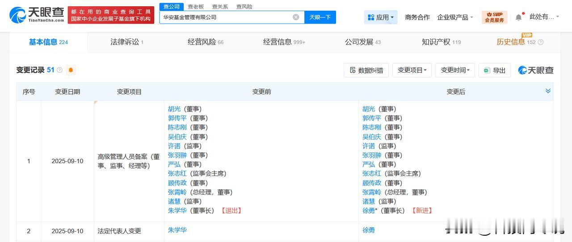Click the TianYanCha logo at top left
The width and height of the screenshot is (572, 242).
pos(37,15)
